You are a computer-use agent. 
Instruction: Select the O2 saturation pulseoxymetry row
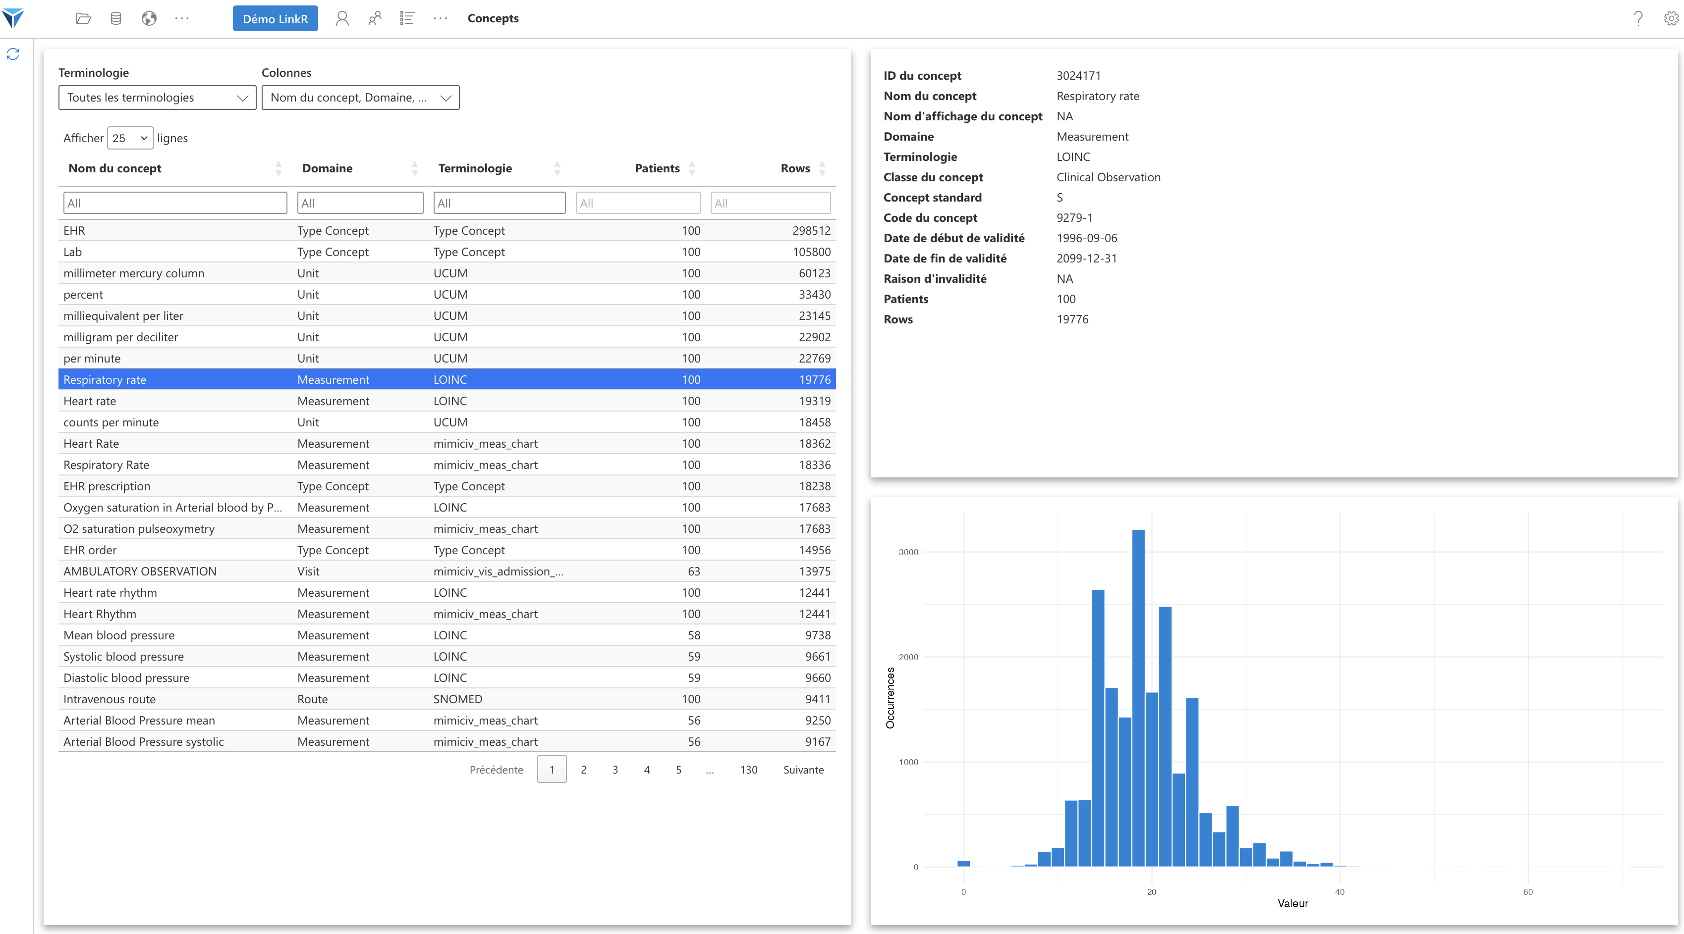[447, 529]
